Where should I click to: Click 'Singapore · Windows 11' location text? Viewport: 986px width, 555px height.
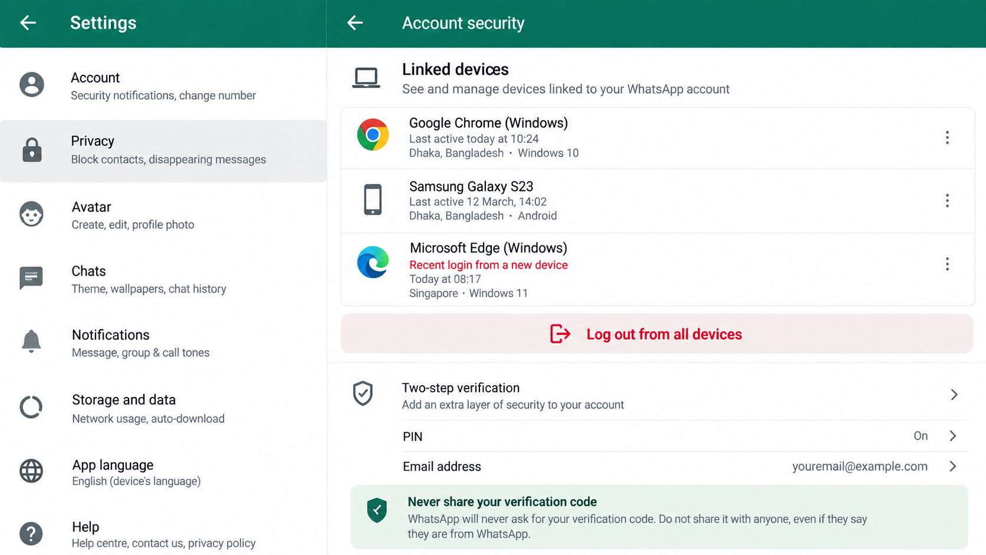(468, 293)
